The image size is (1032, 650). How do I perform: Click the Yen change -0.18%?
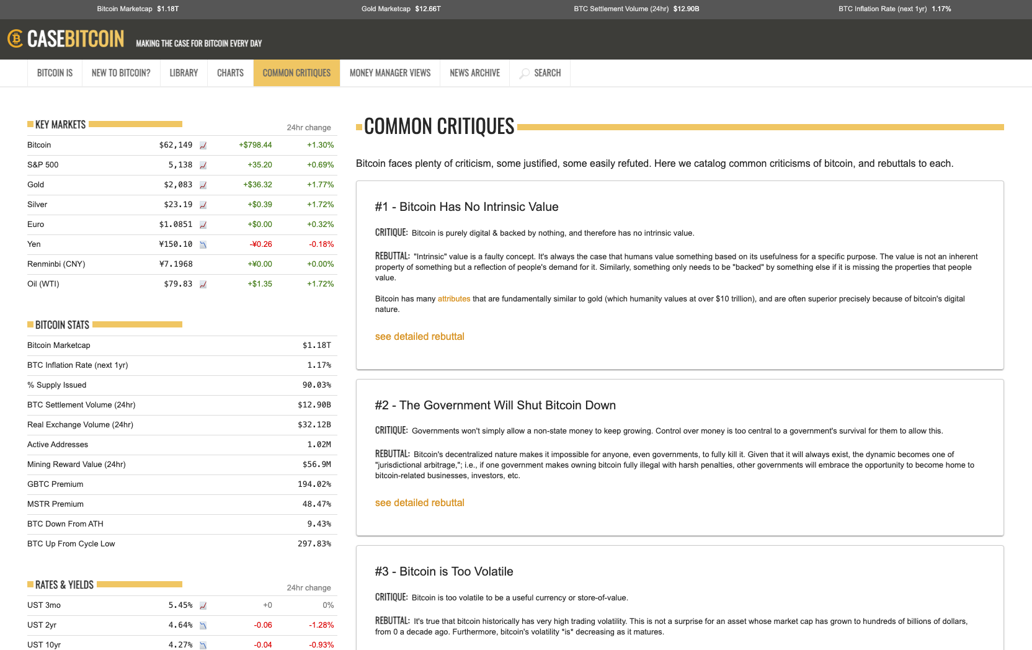pos(321,244)
